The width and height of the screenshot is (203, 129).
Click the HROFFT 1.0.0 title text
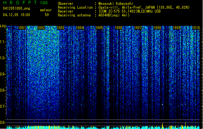25,3
